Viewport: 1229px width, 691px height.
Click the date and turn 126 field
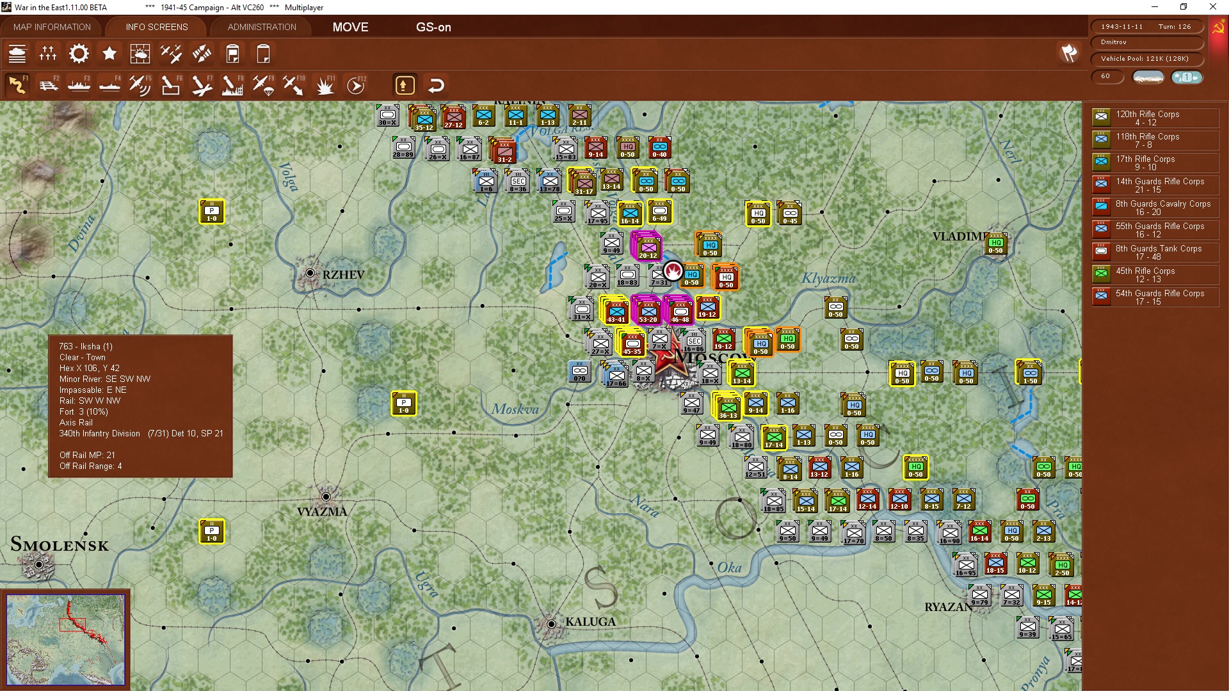tap(1146, 26)
